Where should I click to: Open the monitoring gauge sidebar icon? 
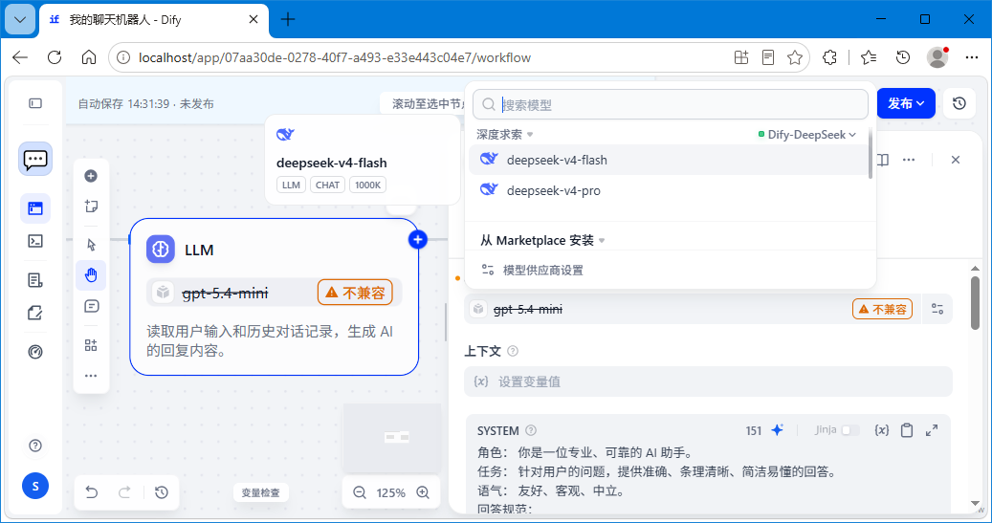tap(35, 352)
